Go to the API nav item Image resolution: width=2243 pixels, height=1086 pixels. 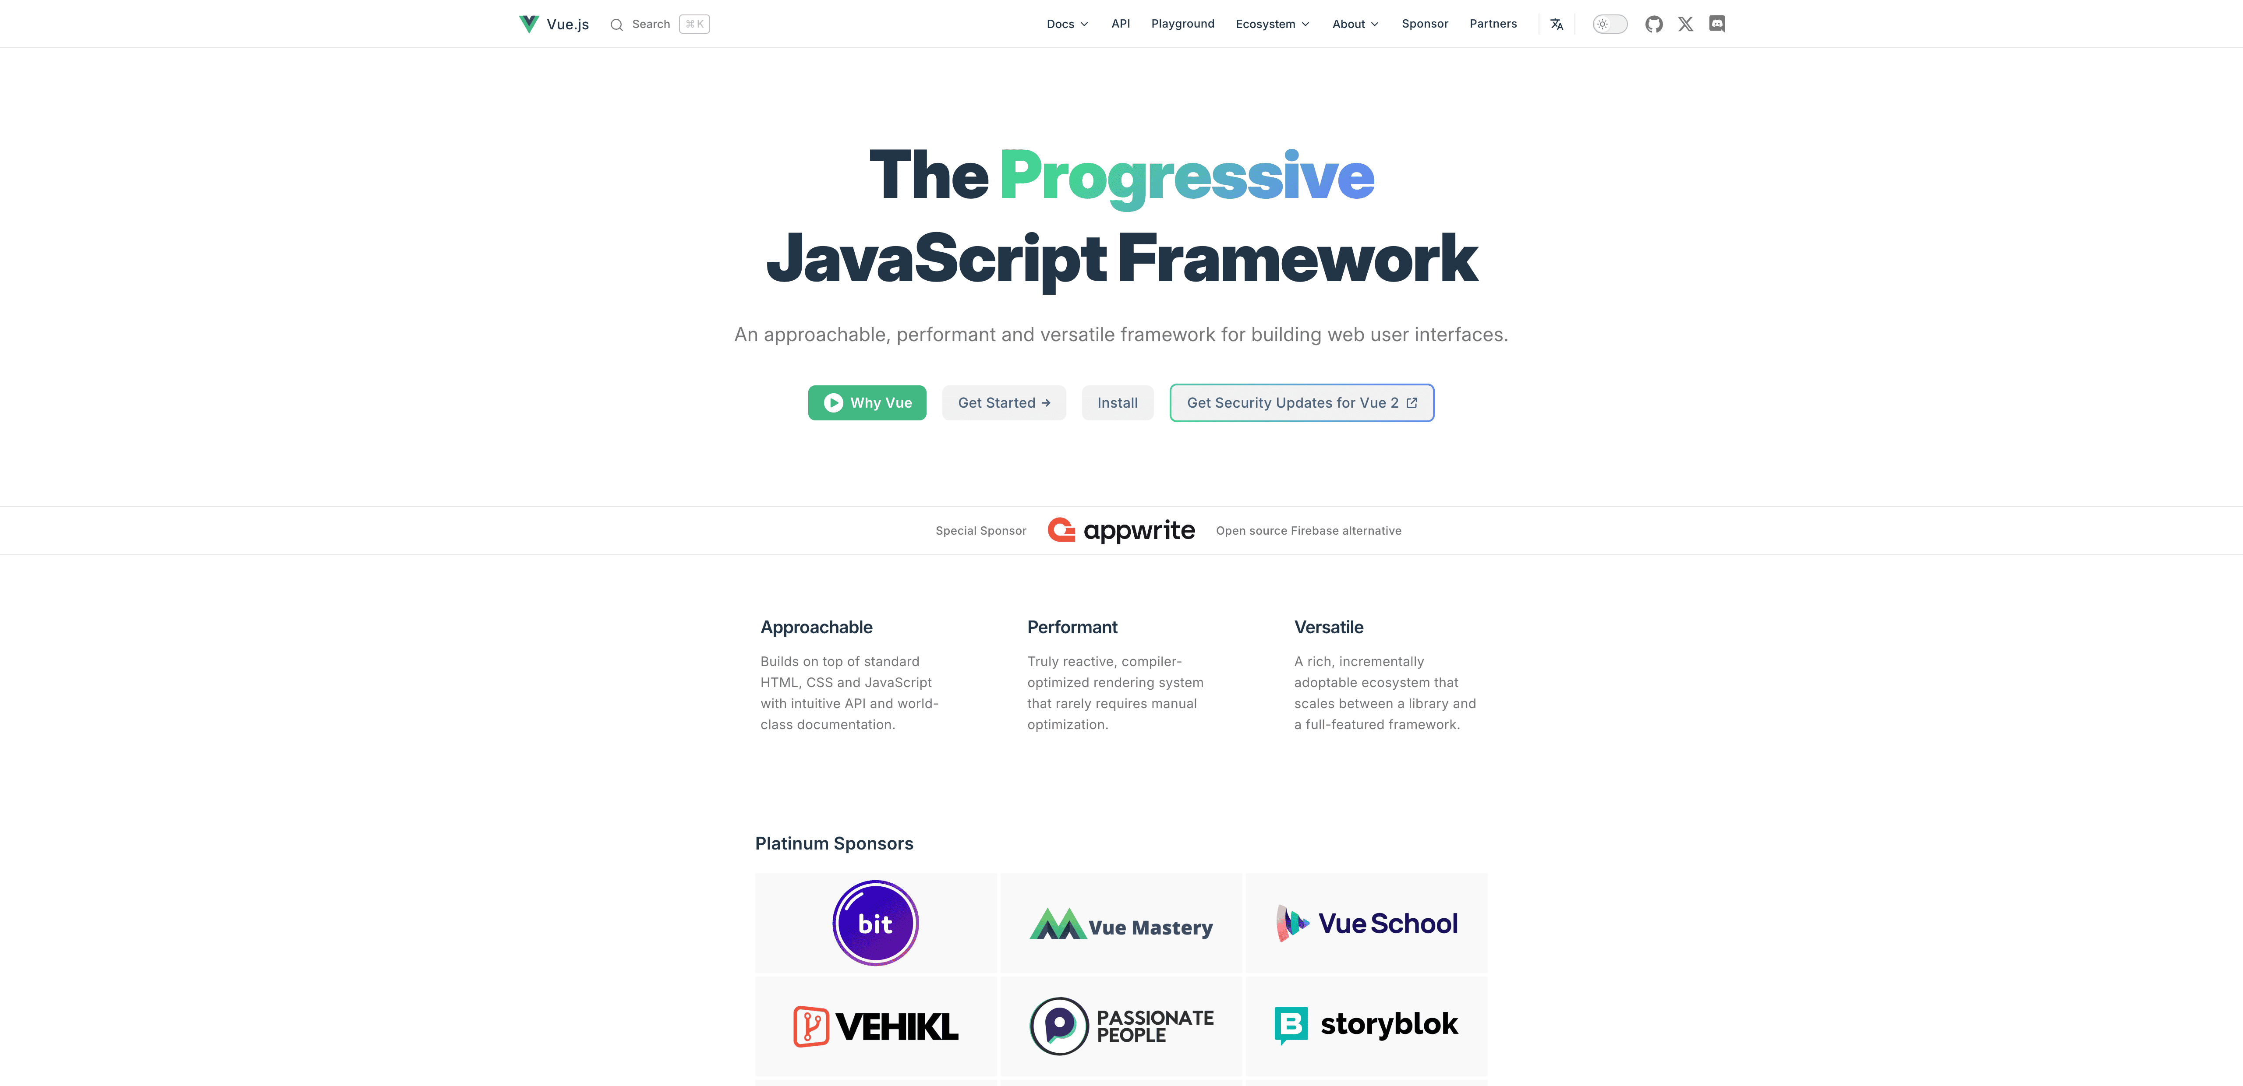click(x=1121, y=24)
